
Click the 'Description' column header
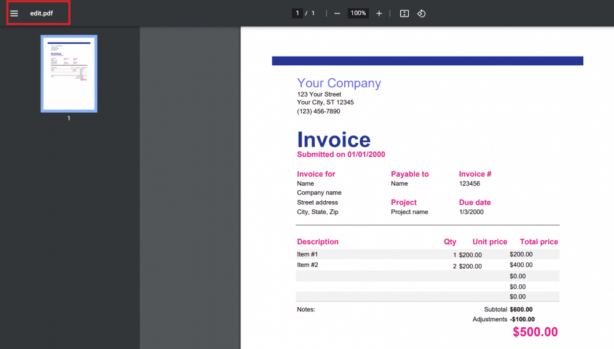(x=318, y=242)
